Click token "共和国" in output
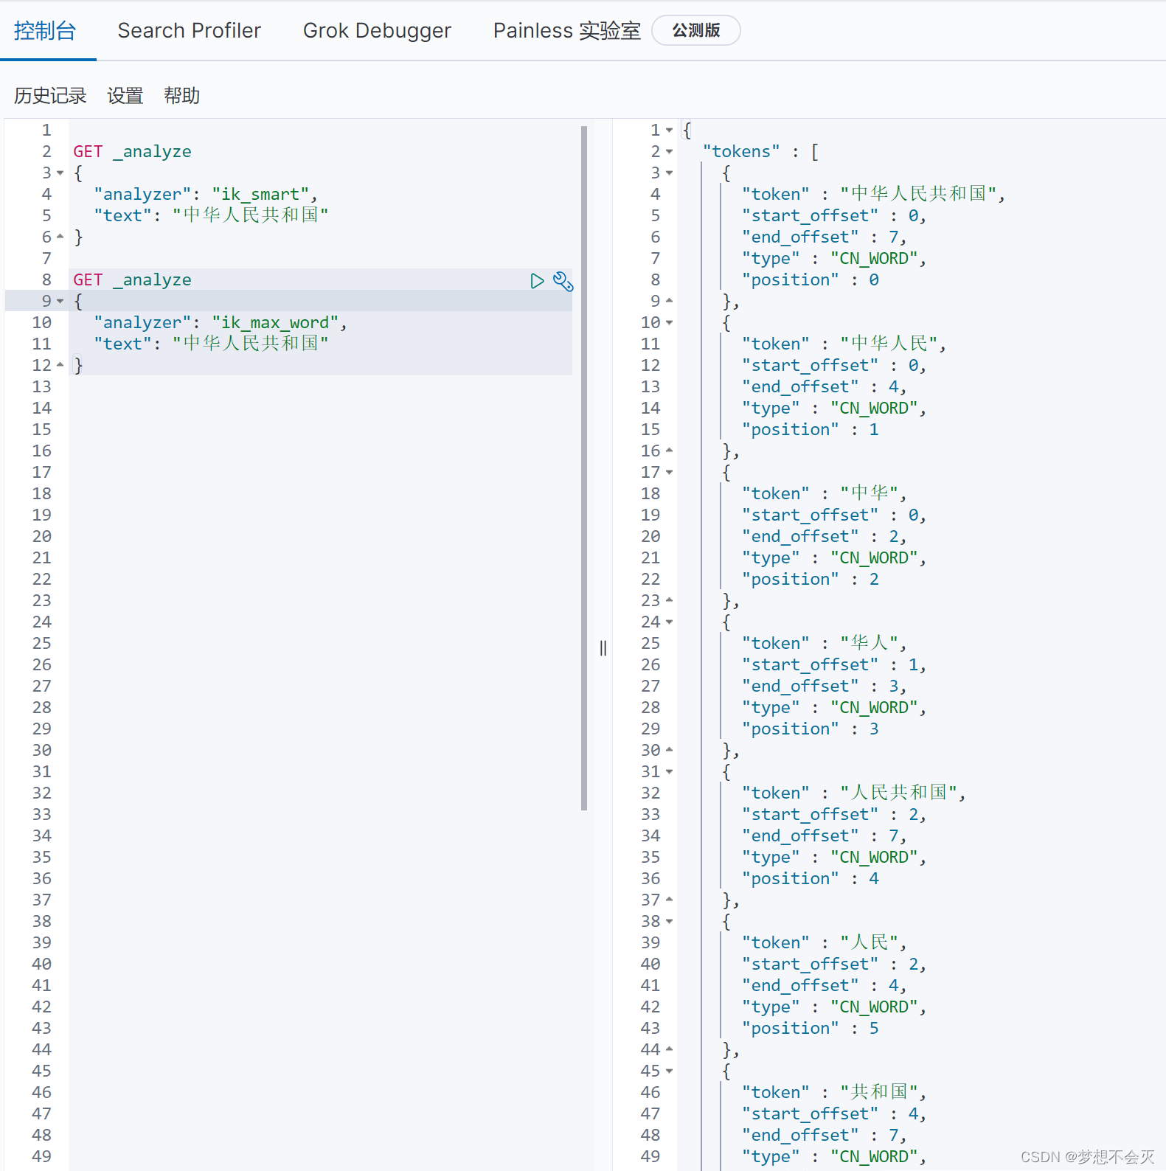Screen dimensions: 1166x1171 coord(879,1093)
